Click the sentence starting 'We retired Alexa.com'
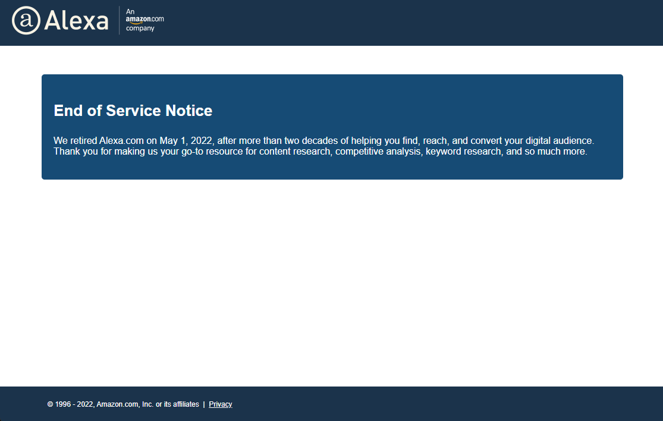The height and width of the screenshot is (421, 663). 324,140
